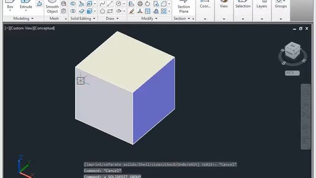The width and height of the screenshot is (316, 178).
Task: Select the Spline draw tool
Action: 102,3
